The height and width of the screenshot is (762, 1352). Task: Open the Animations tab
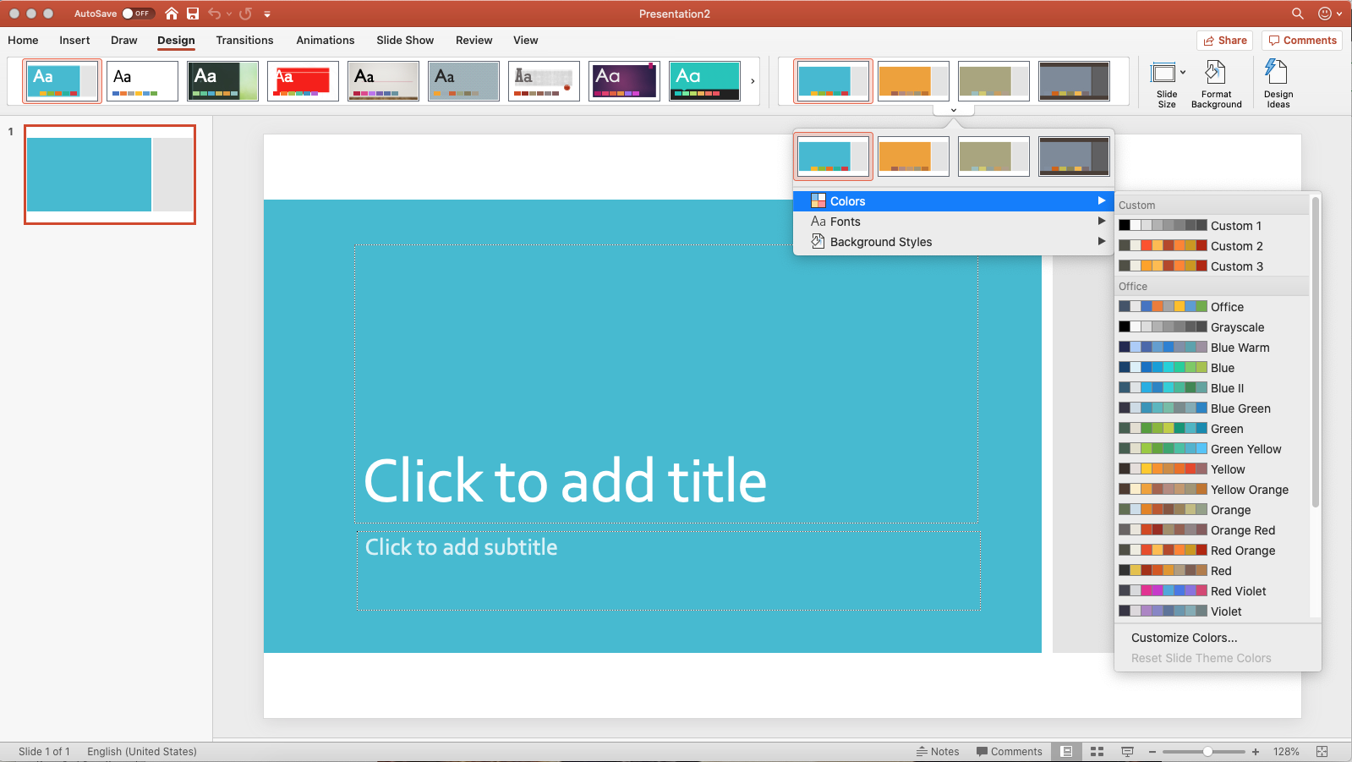[326, 40]
